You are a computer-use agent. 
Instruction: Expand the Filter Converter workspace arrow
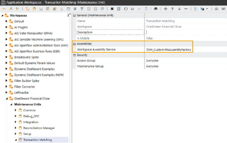tap(6, 87)
